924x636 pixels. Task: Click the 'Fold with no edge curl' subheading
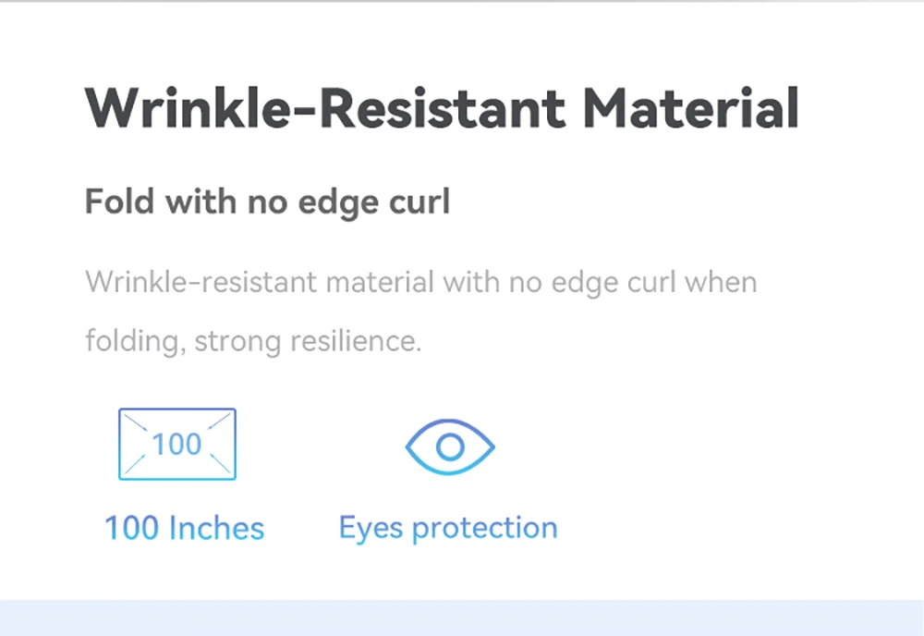(268, 202)
